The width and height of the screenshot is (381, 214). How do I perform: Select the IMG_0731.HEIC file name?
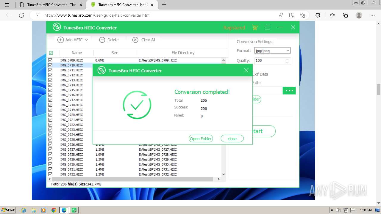(71, 169)
